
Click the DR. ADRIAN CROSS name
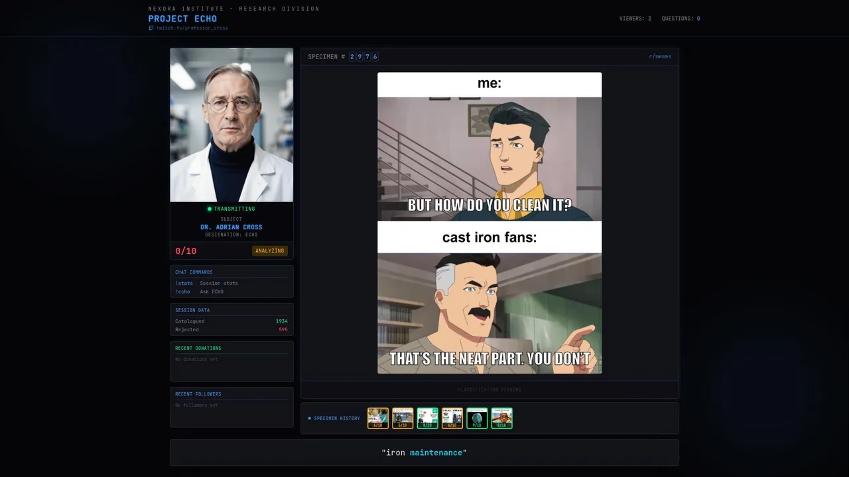coord(231,227)
